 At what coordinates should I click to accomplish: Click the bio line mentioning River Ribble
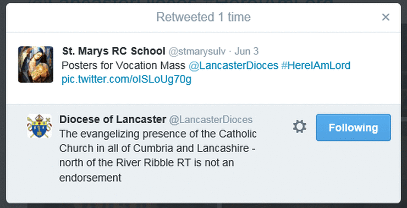click(x=147, y=163)
